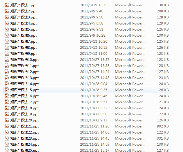Click the PowerPoint icon of 知识产权法2.ppt
The image size is (183, 152).
[7, 11]
